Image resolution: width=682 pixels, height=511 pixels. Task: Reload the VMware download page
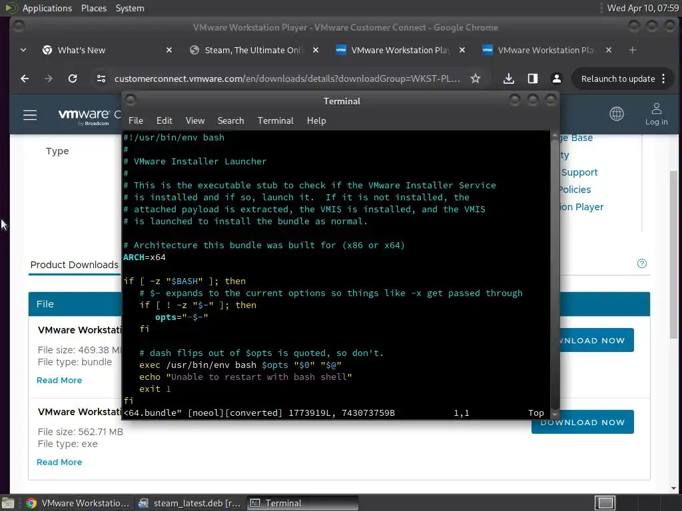pos(73,79)
